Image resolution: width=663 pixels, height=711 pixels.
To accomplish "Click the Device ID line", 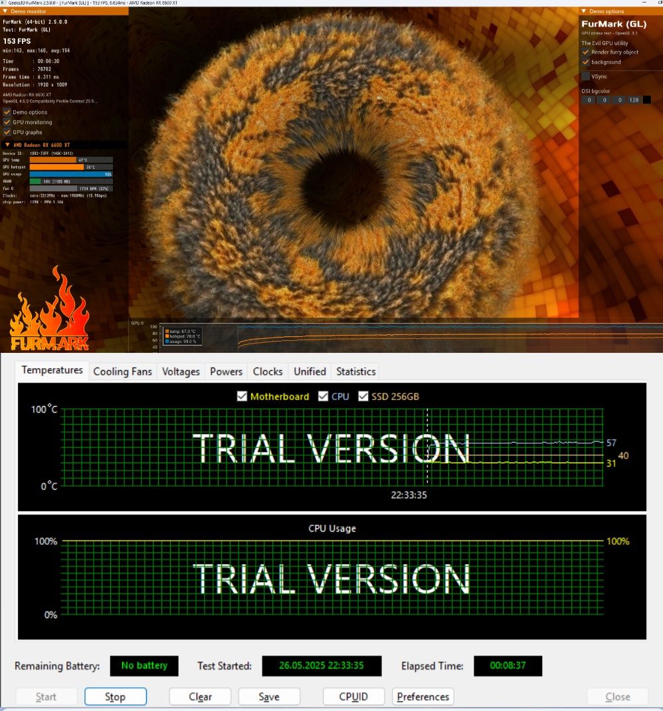I will (x=38, y=153).
